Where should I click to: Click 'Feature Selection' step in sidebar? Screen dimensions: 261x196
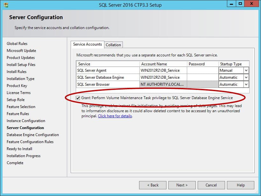click(21, 107)
